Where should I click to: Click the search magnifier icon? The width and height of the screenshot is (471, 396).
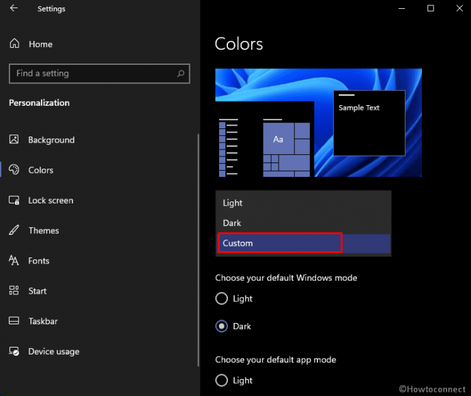click(180, 73)
